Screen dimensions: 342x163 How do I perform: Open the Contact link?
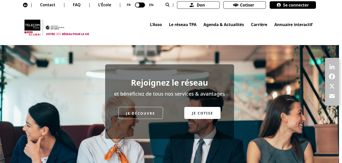pyautogui.click(x=48, y=5)
